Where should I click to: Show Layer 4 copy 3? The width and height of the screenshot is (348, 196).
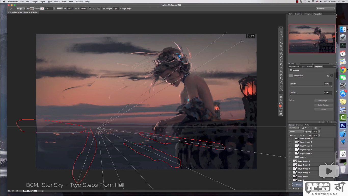coord(290,169)
